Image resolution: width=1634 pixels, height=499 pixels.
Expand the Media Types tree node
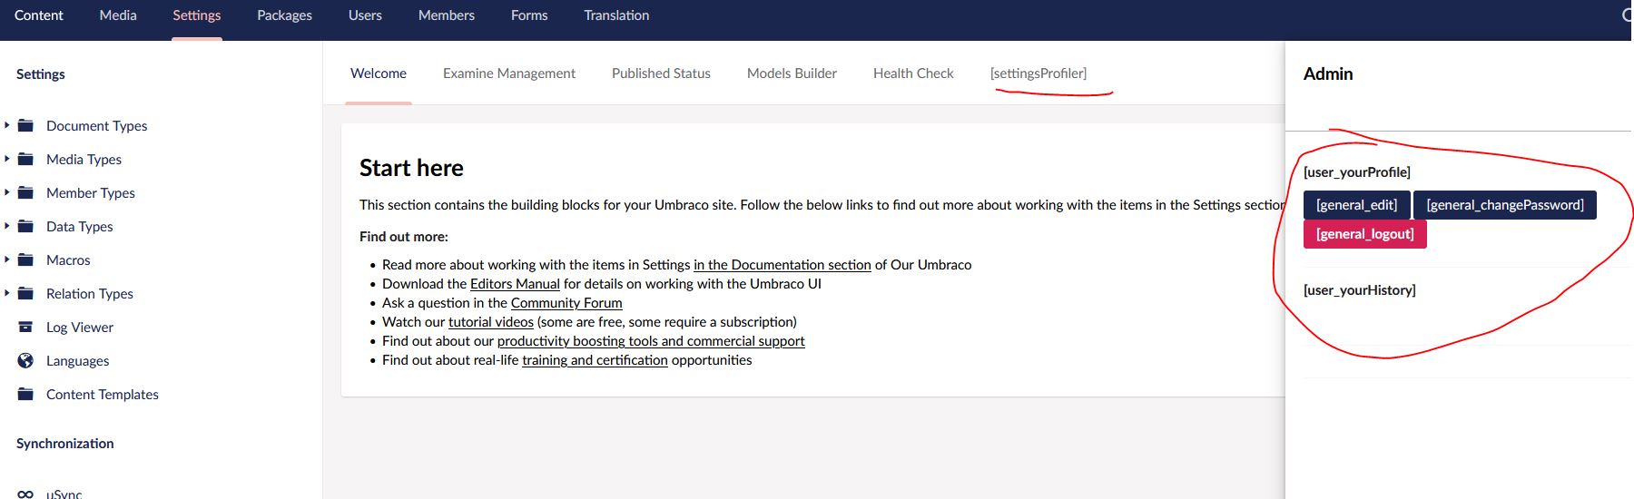pos(6,159)
